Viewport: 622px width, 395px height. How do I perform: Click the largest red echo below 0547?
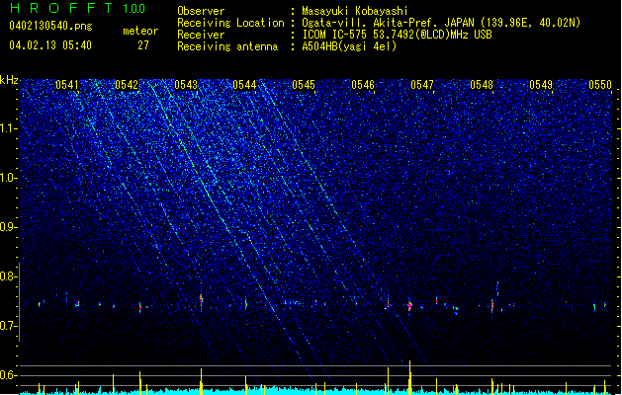click(x=409, y=305)
